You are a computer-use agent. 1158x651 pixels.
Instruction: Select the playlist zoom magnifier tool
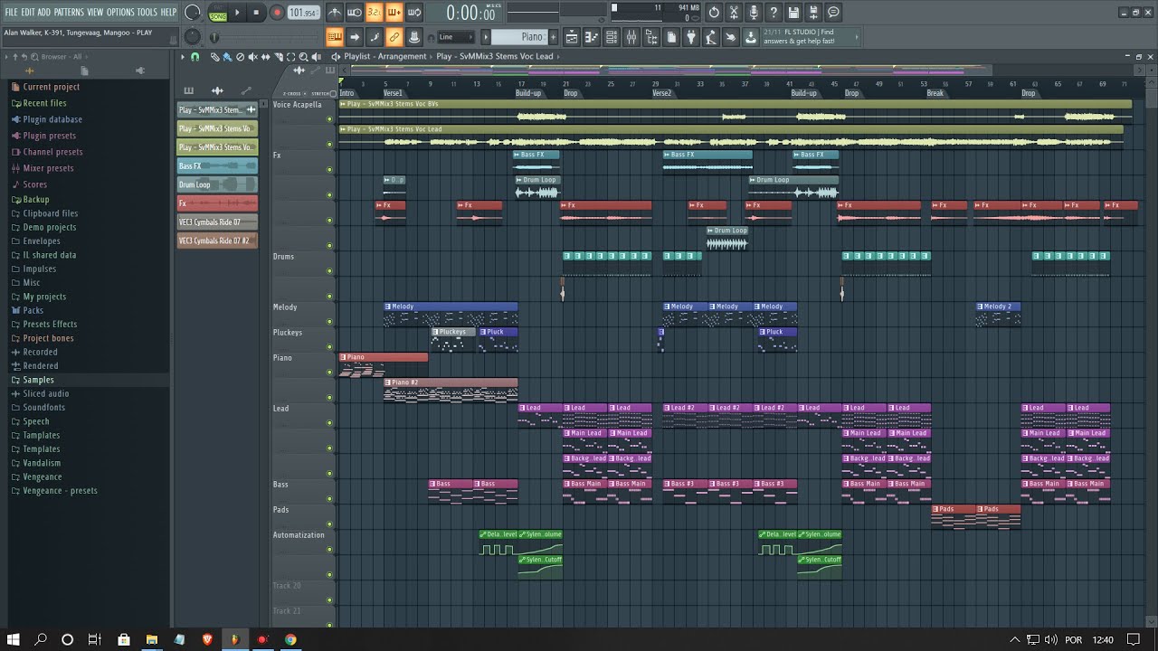tap(303, 56)
